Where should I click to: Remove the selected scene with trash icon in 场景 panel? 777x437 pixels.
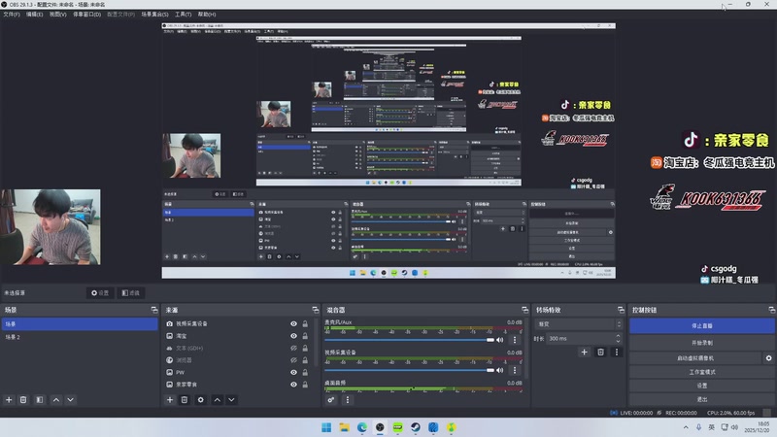[23, 400]
